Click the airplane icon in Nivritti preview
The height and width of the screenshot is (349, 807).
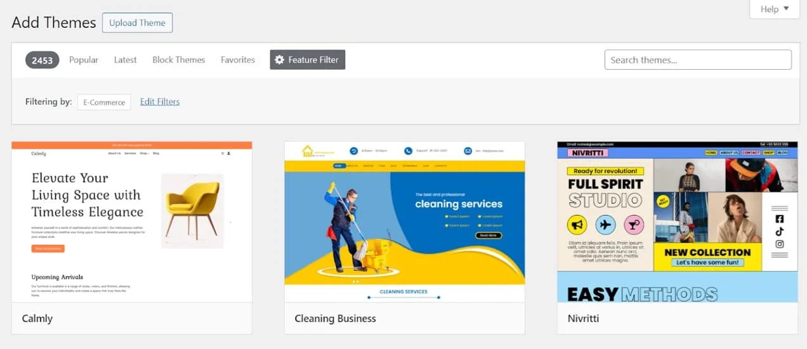[x=605, y=225]
